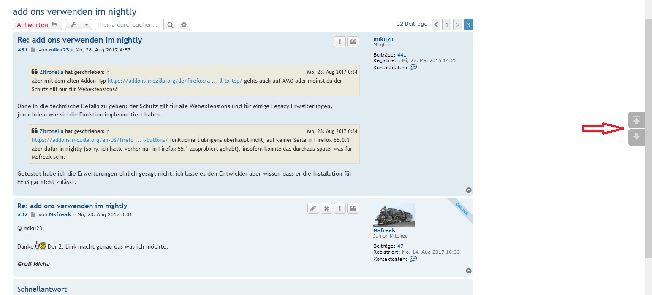652x295 pixels.
Task: Open Msfreak profile name in sidebar
Action: point(384,230)
